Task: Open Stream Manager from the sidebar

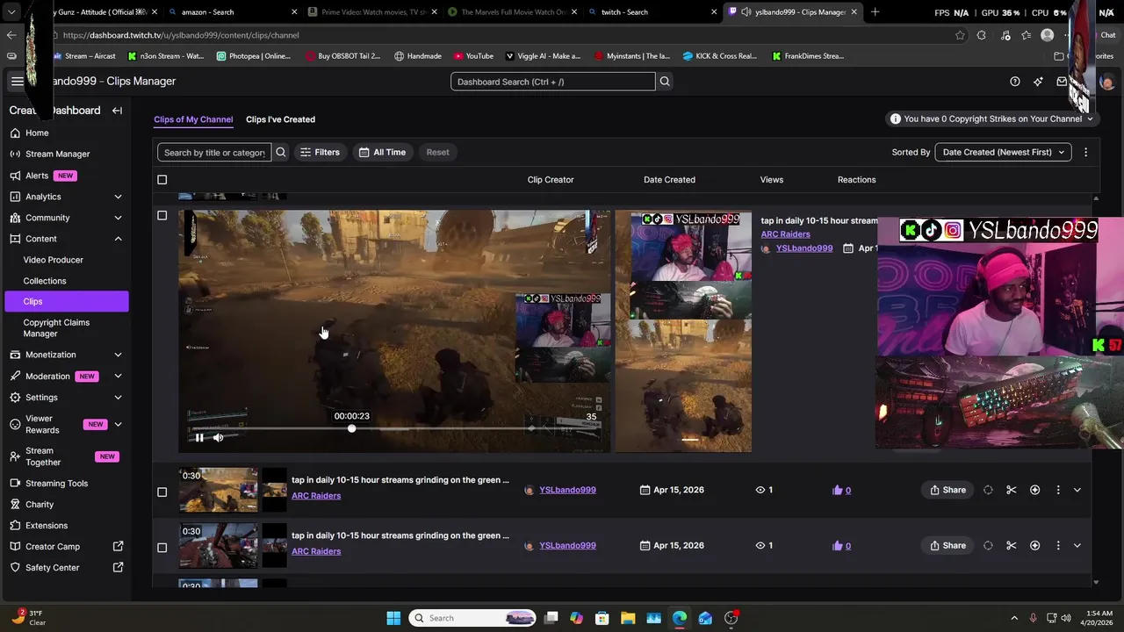Action: [x=57, y=154]
